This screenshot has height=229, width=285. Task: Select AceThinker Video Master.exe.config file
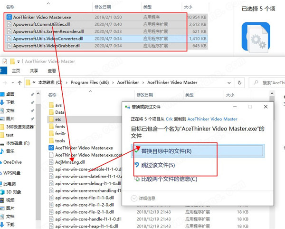[88, 155]
